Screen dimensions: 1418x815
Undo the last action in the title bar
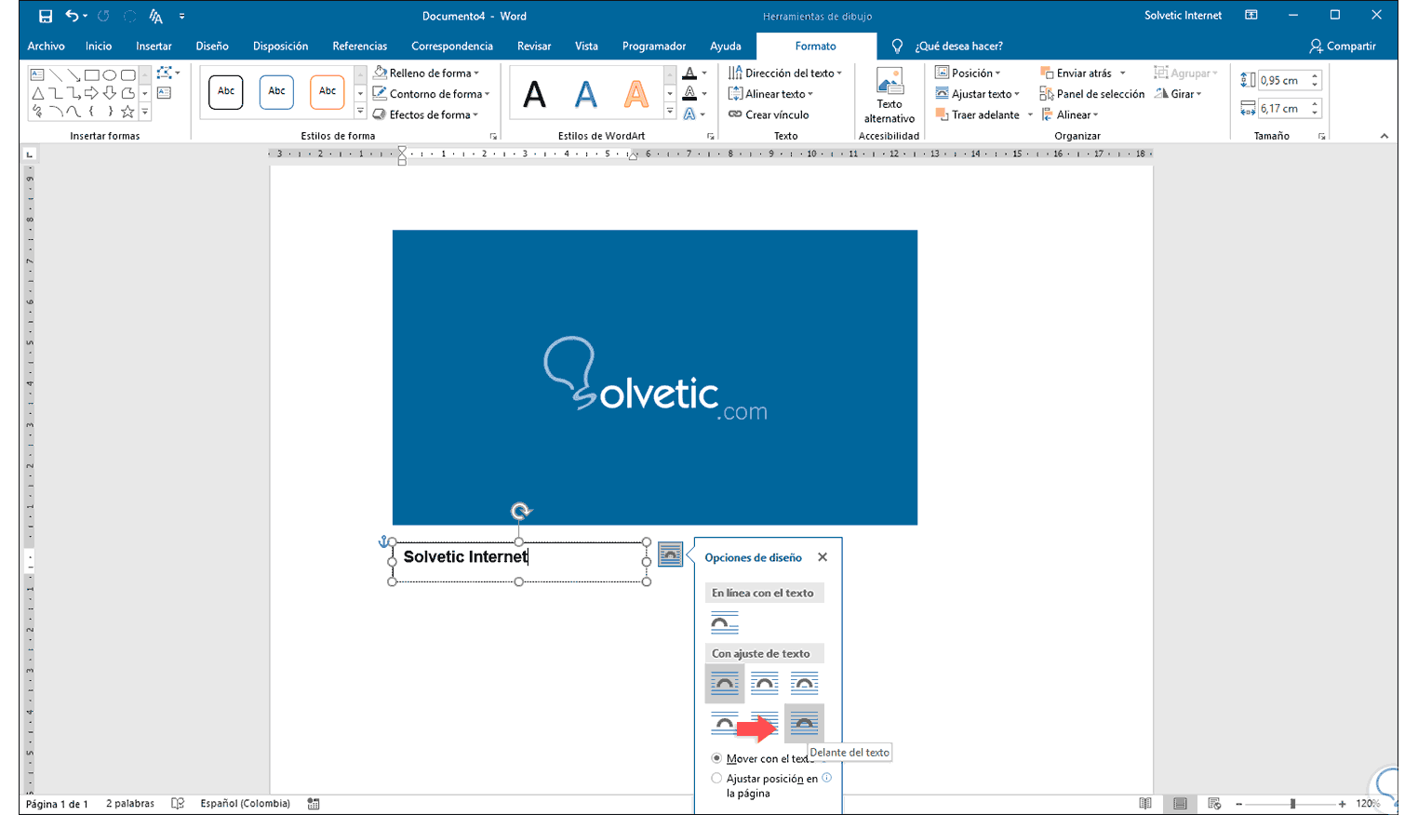(72, 16)
